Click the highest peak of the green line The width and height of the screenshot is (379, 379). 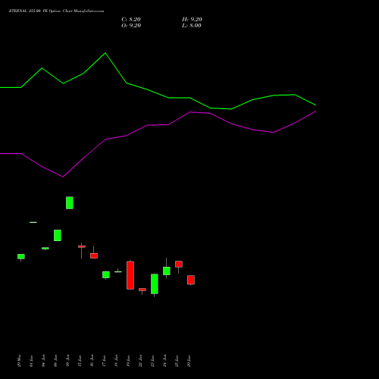[x=105, y=53]
